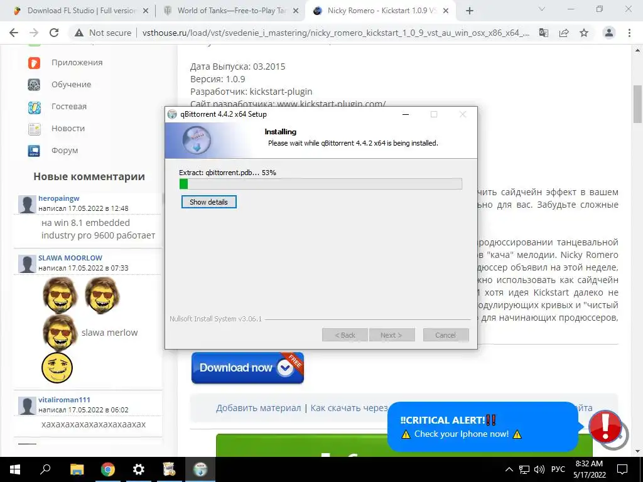Open Windows taskbar search
Image resolution: width=643 pixels, height=482 pixels.
click(45, 469)
